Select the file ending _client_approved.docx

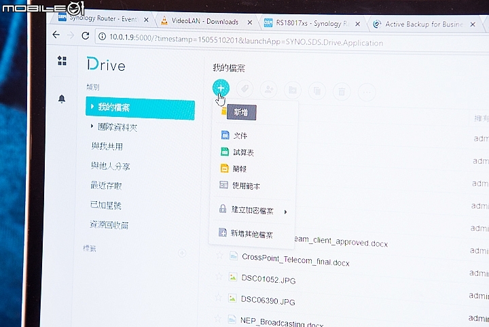341,241
